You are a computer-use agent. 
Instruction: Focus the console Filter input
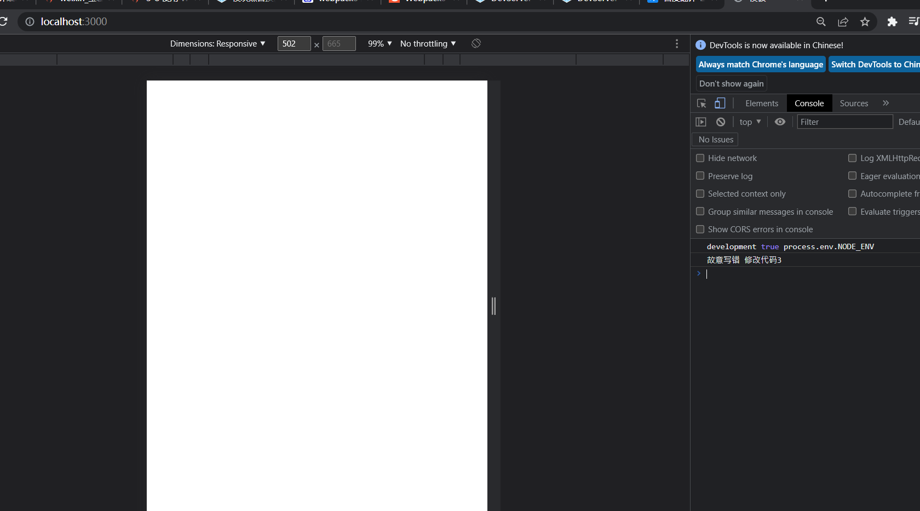[845, 122]
